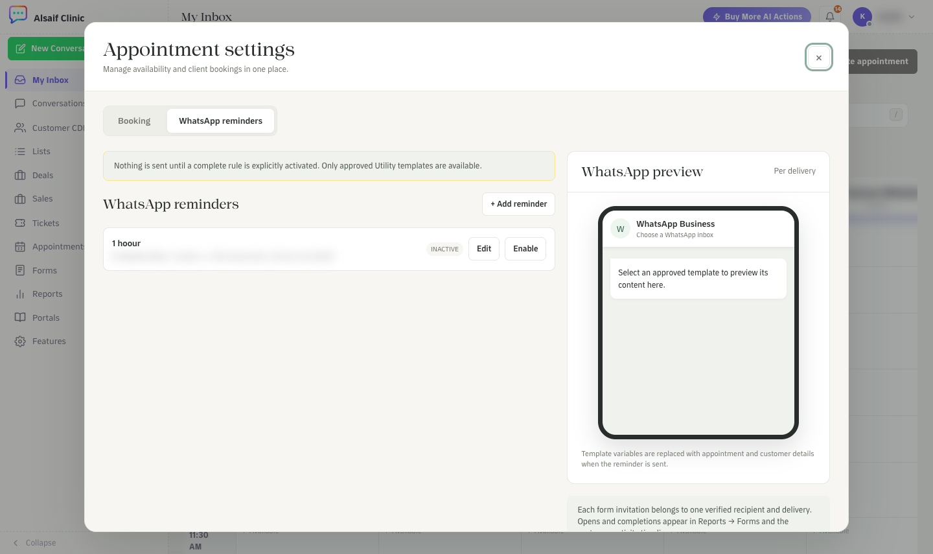The height and width of the screenshot is (554, 933).
Task: Click the Alsaif Clinic logo
Action: 18,15
